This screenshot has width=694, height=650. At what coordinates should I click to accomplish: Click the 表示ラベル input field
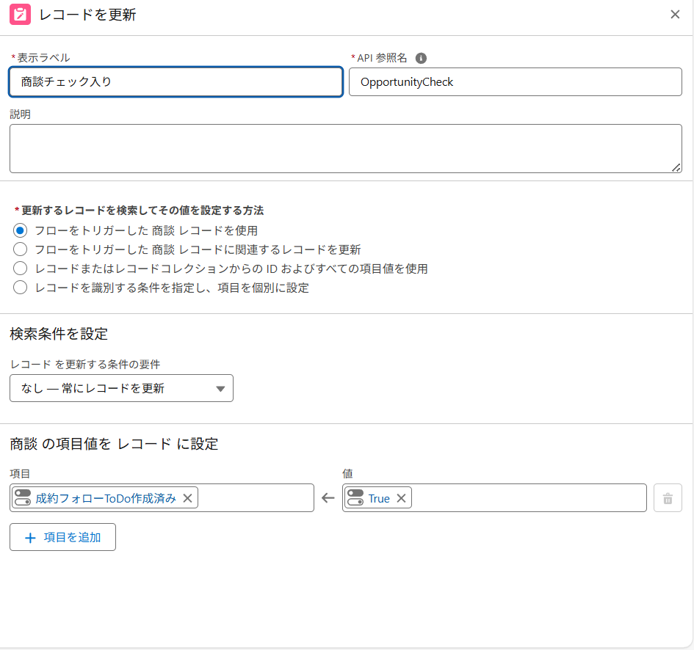(175, 81)
